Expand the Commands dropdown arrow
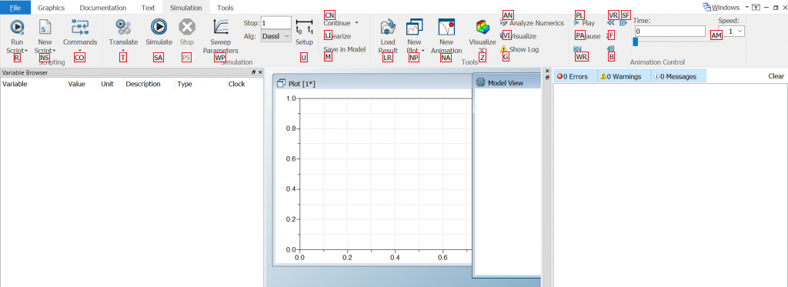Screen dimensions: 788x287 click(x=80, y=50)
